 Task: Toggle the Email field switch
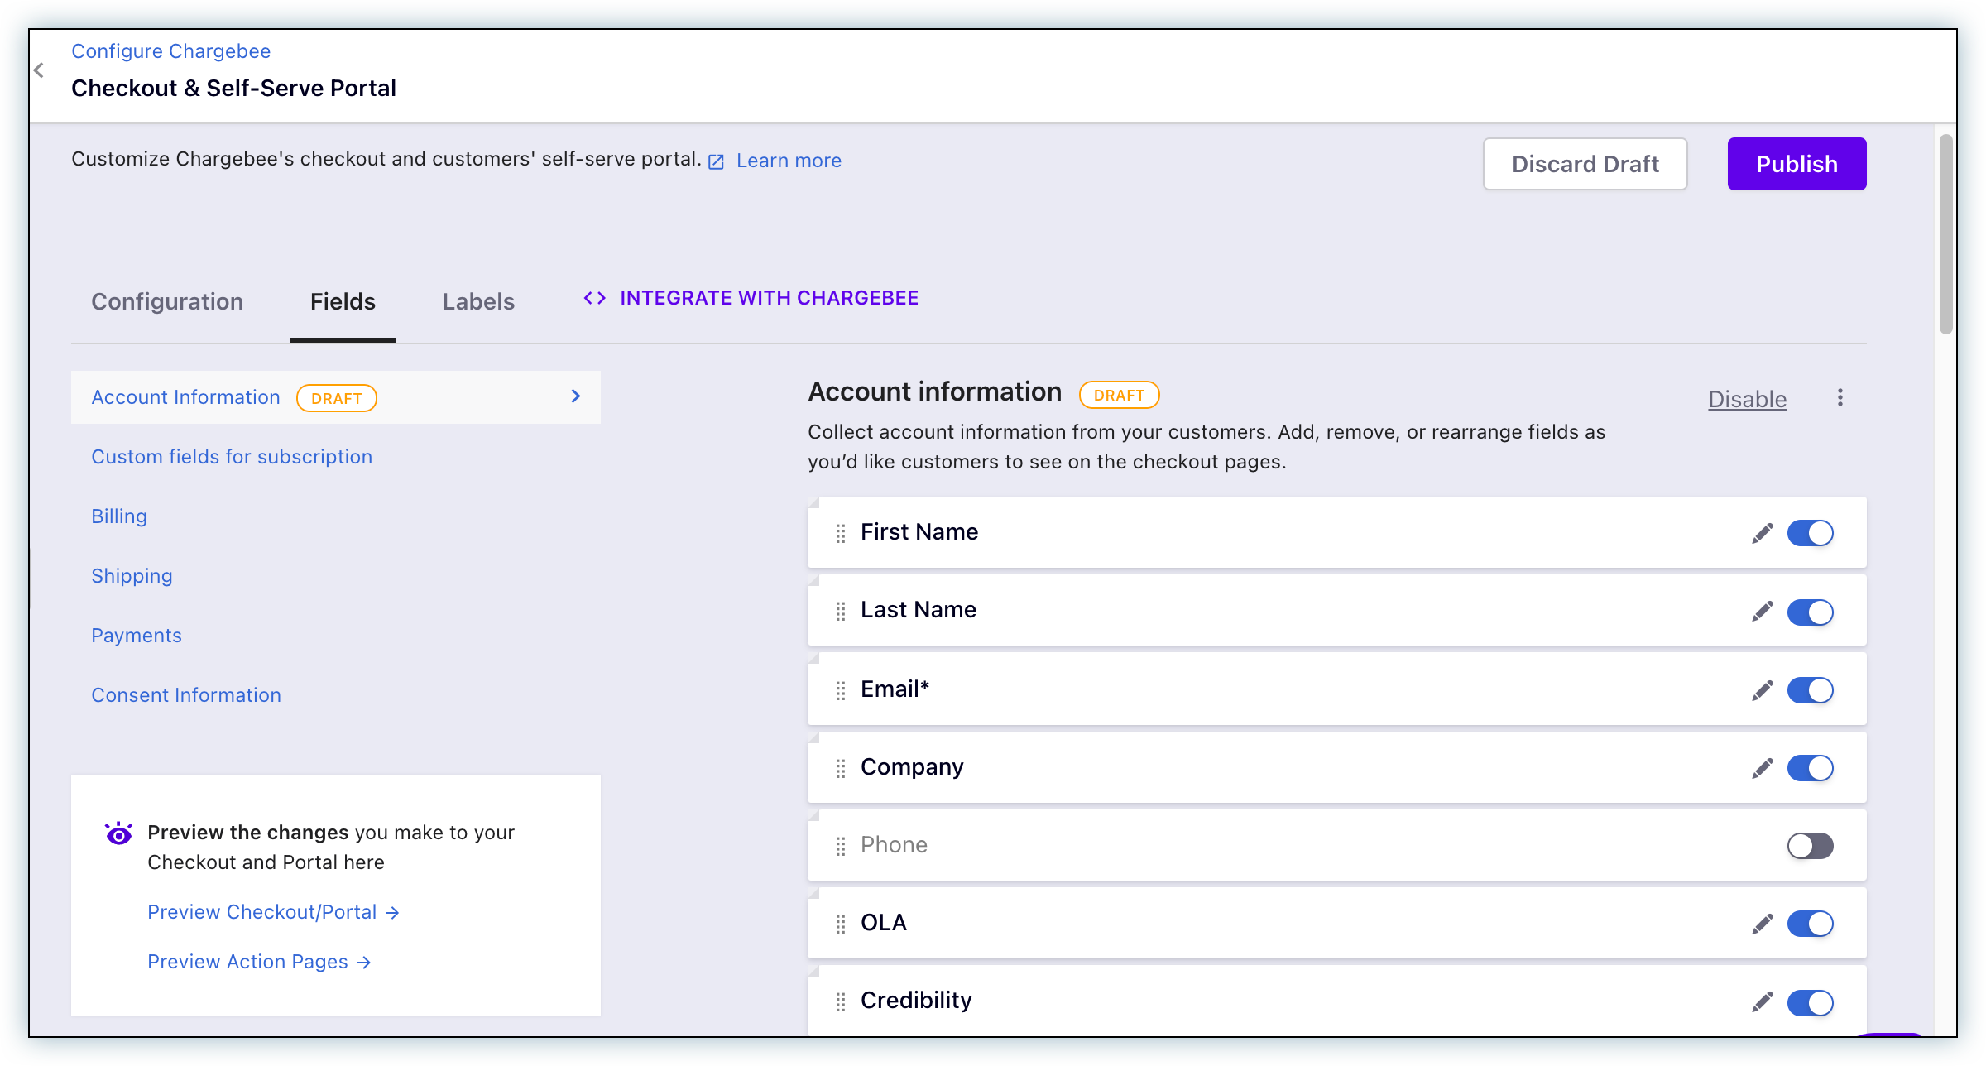1810,690
